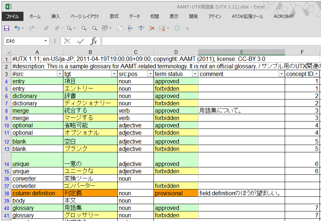Screen dimensions: 321x221
Task: Open the #src column filter dropdown
Action: pos(60,74)
